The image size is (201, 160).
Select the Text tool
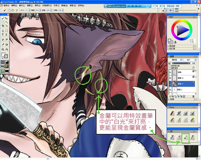(3, 34)
